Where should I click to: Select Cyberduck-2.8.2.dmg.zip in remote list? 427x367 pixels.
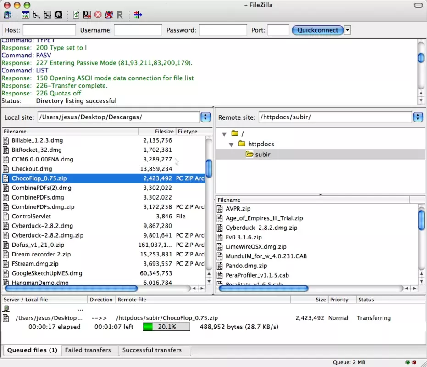point(317,228)
